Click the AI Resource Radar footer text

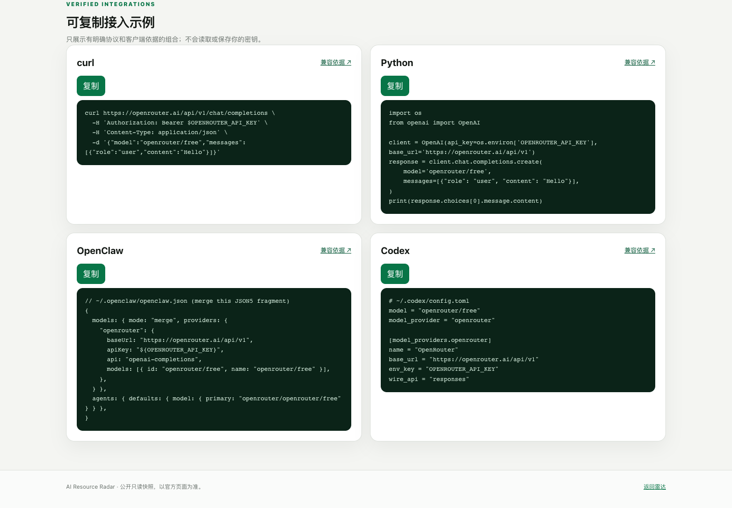[135, 487]
